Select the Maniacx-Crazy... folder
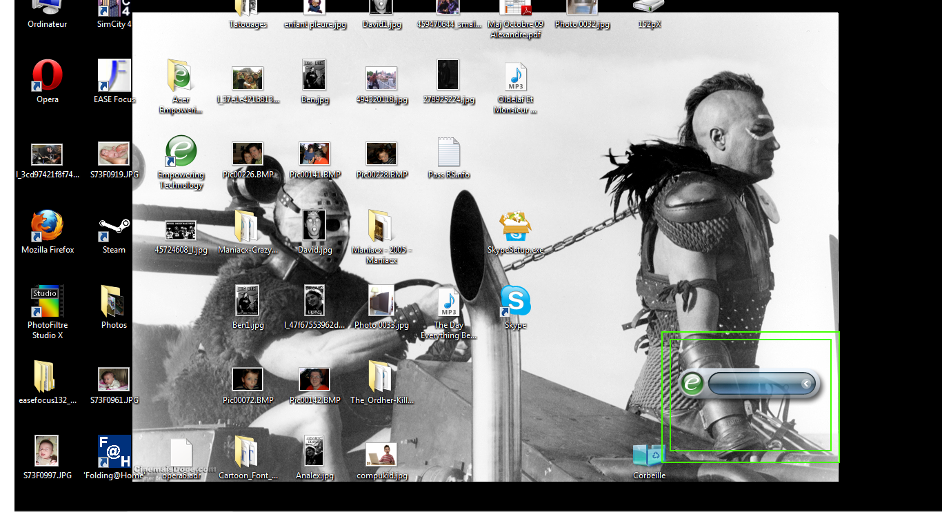This screenshot has height=530, width=942. point(248,226)
